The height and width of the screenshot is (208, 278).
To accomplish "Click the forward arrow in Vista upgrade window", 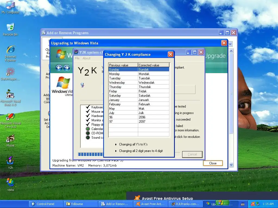I will pyautogui.click(x=67, y=68).
